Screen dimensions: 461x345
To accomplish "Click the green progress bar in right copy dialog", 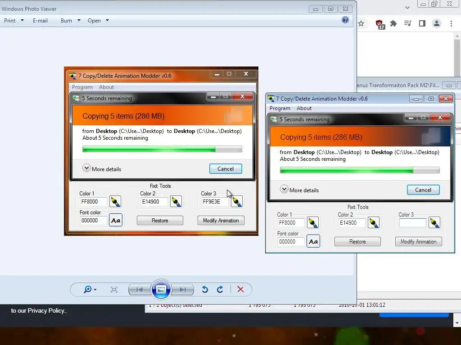I will click(x=360, y=170).
